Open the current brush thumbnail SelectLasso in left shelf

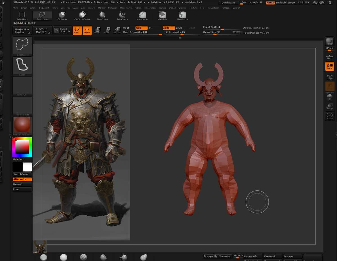pos(22,46)
